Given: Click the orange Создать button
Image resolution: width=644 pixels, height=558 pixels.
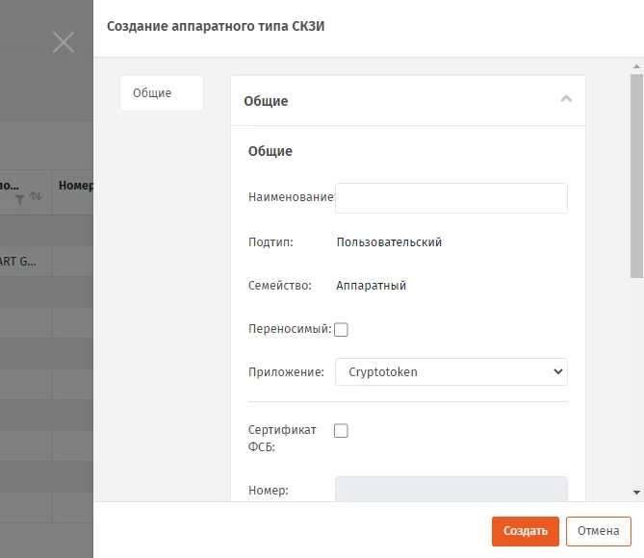Looking at the screenshot, I should tap(526, 531).
